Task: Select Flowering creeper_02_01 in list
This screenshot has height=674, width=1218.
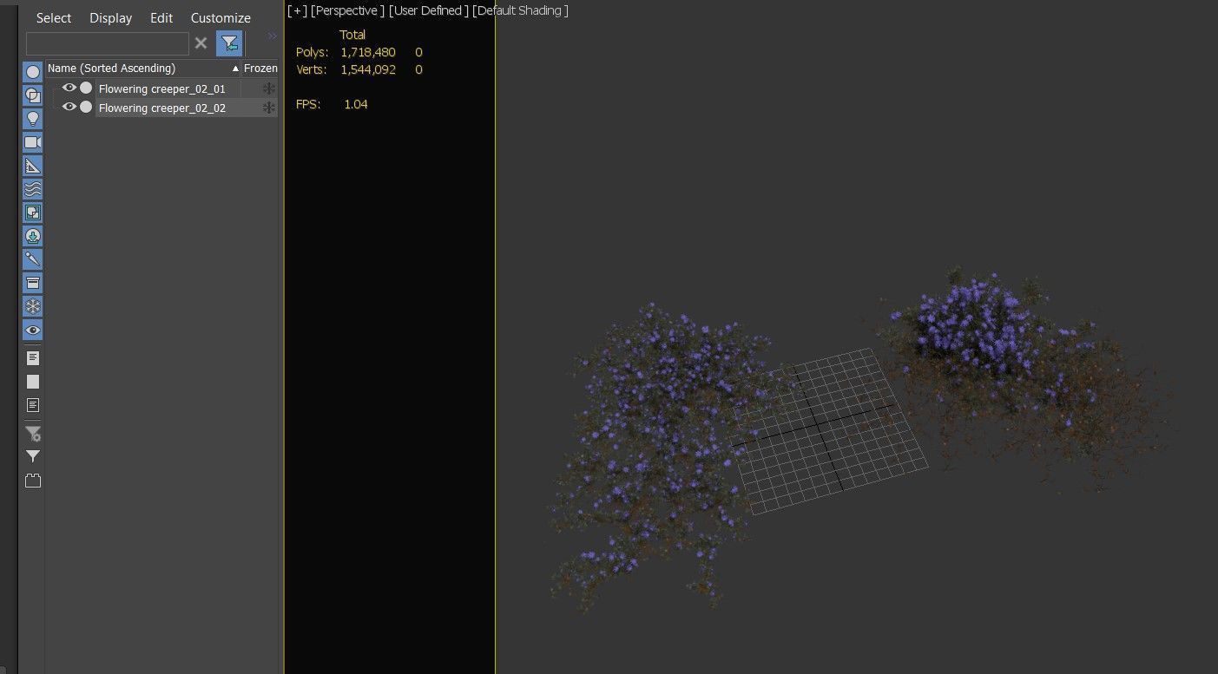Action: click(x=162, y=88)
